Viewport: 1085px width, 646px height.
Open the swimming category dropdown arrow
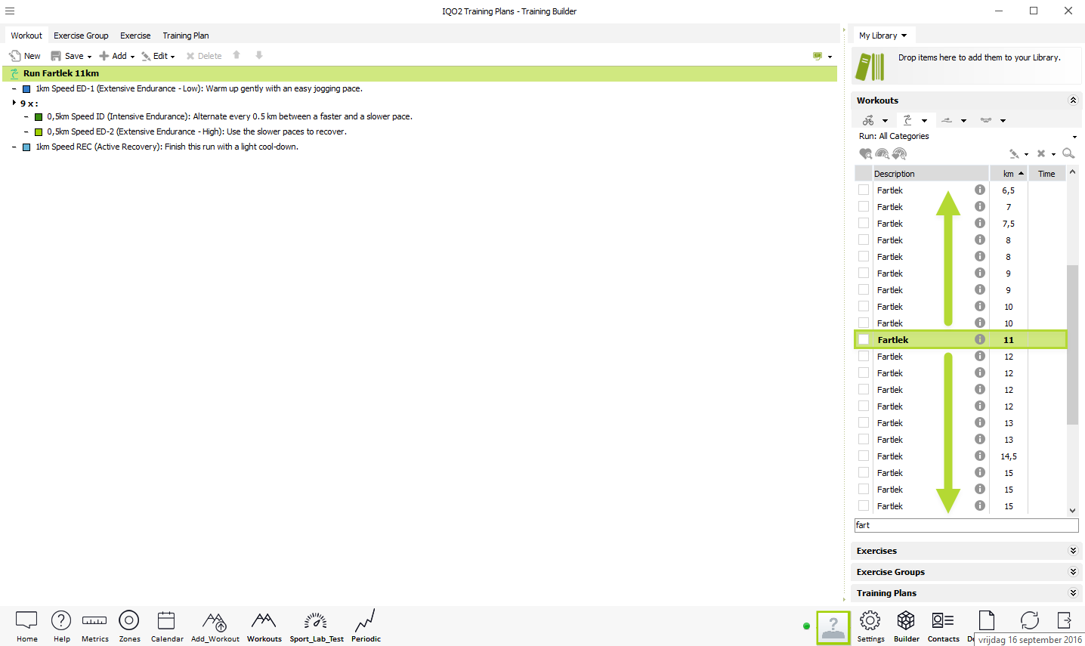963,121
